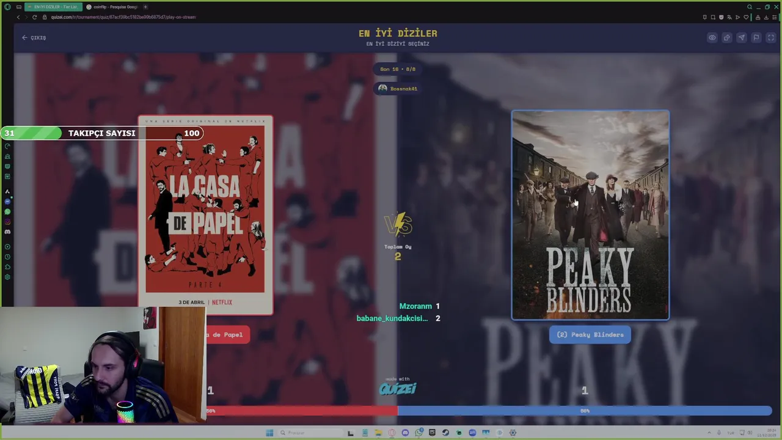Click the pin icon in the address toolbar

[x=705, y=17]
